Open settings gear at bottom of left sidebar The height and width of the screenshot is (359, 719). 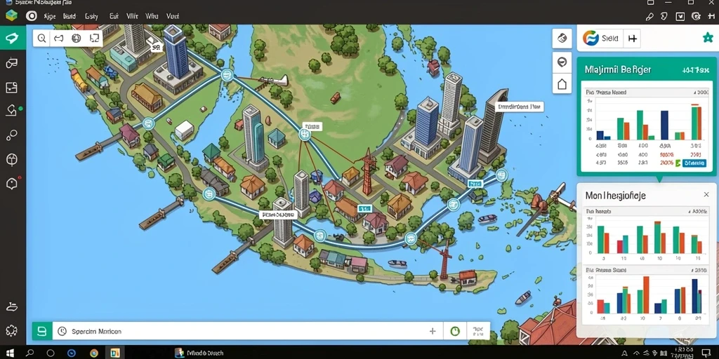tap(11, 330)
